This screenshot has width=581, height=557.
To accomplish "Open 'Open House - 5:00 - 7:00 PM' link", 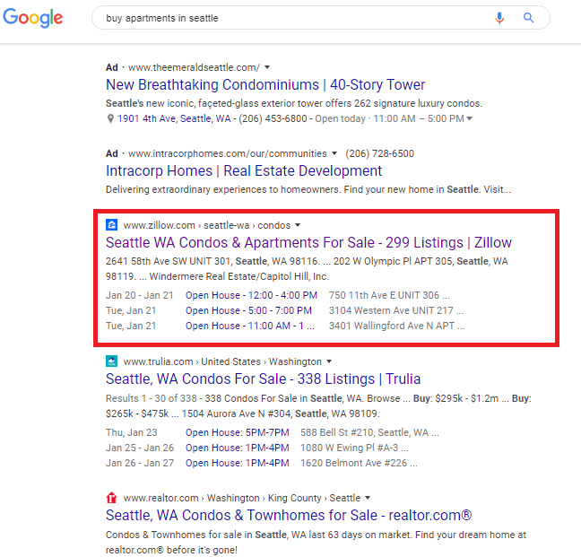I will (x=248, y=310).
